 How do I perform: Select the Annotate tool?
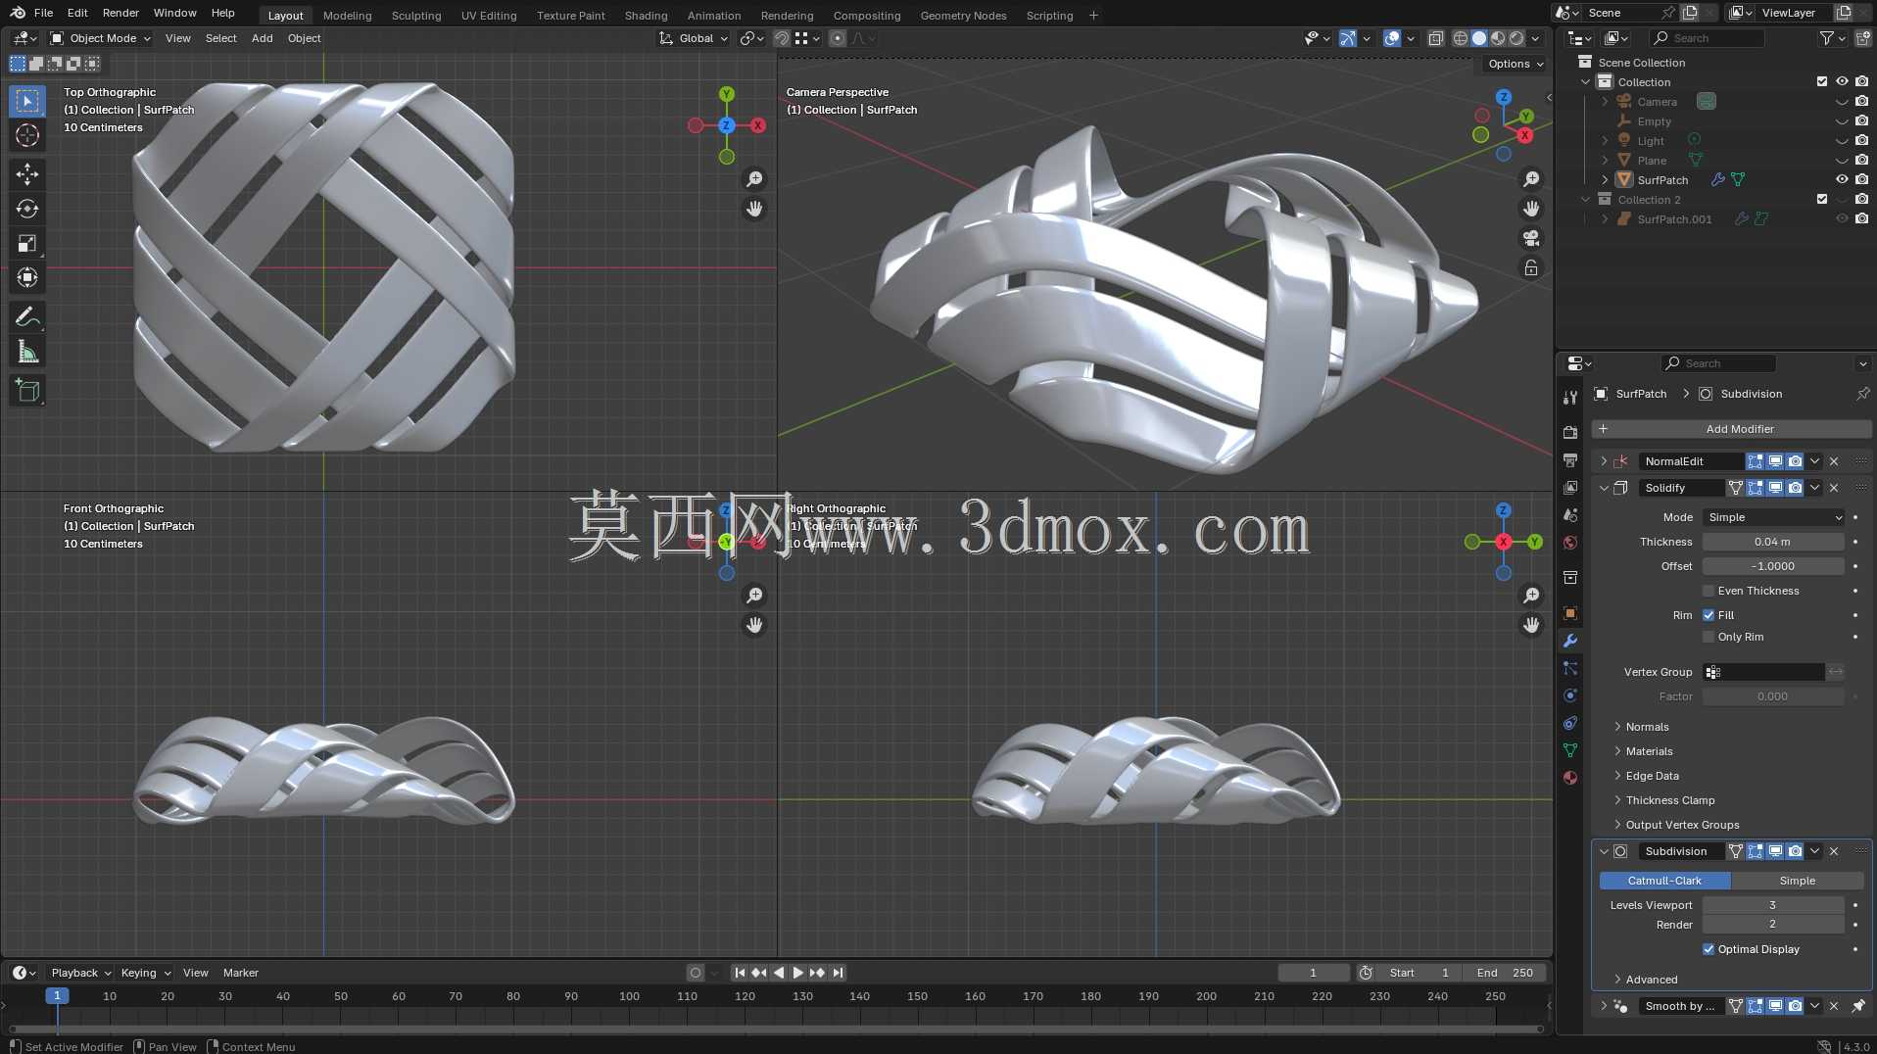click(27, 316)
